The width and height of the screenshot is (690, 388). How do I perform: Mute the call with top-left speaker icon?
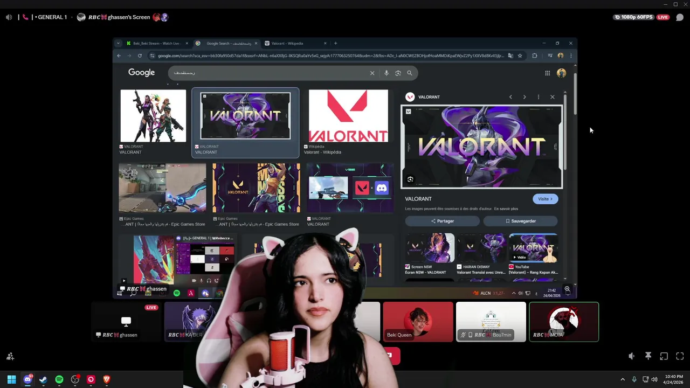9,17
